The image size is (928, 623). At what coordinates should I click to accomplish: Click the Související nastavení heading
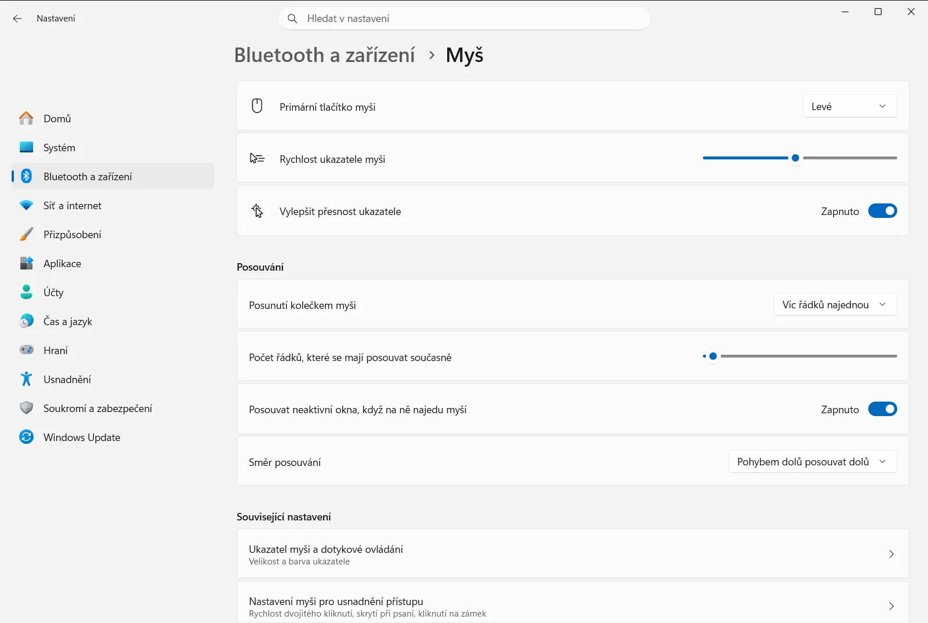pos(284,517)
